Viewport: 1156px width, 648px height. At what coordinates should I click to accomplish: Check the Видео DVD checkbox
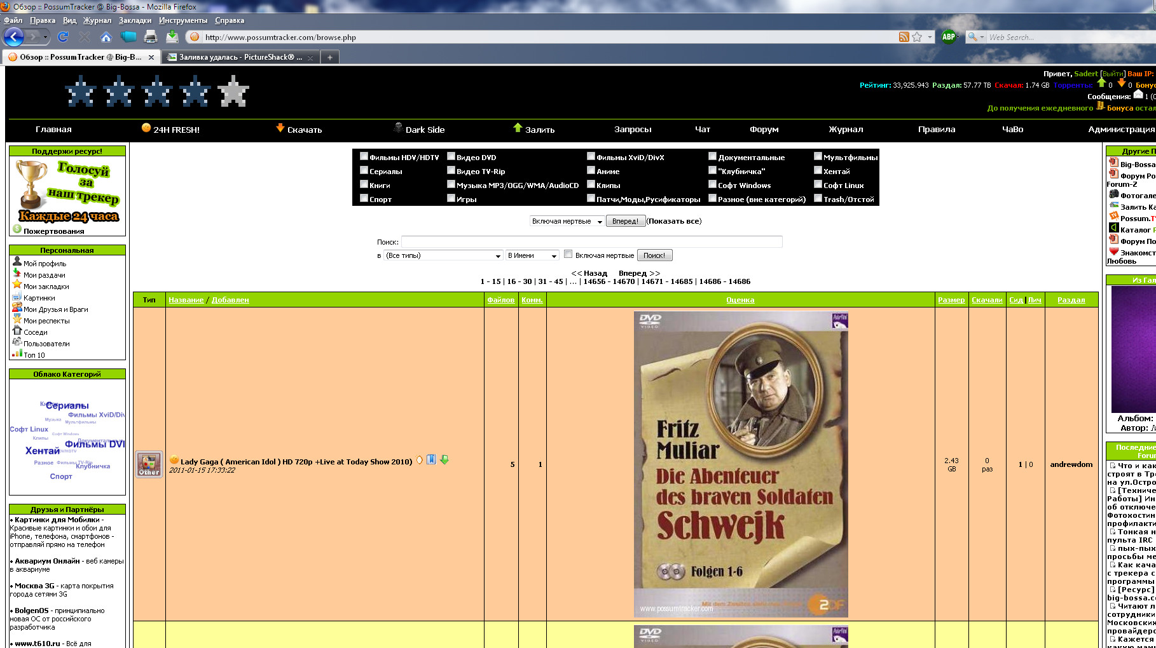pos(451,156)
